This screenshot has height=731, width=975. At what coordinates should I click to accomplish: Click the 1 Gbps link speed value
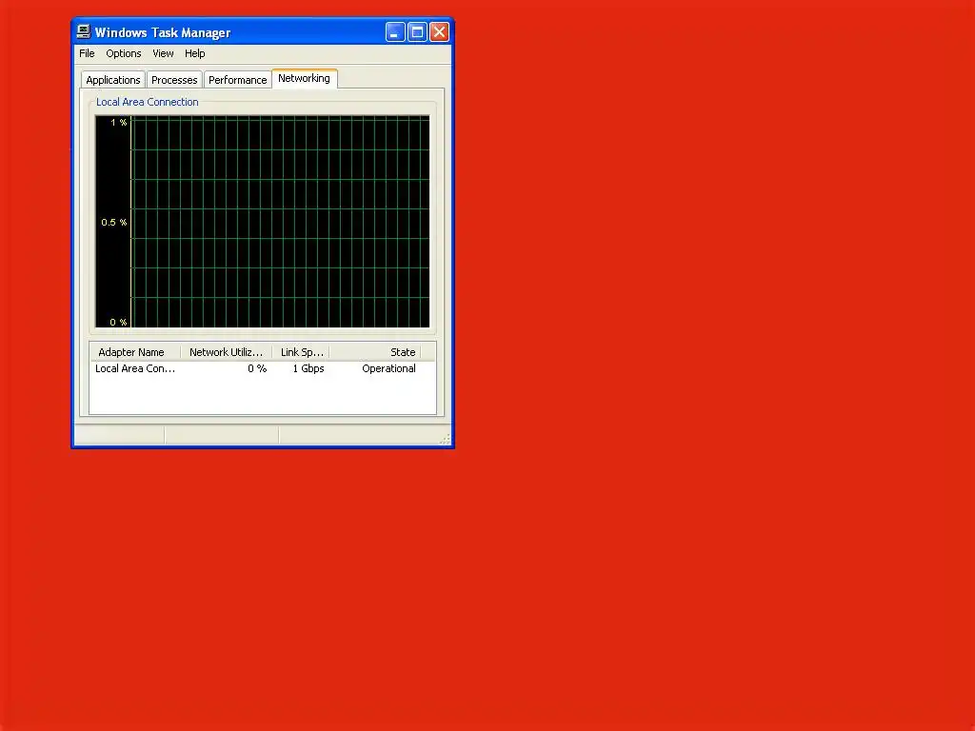[x=308, y=368]
